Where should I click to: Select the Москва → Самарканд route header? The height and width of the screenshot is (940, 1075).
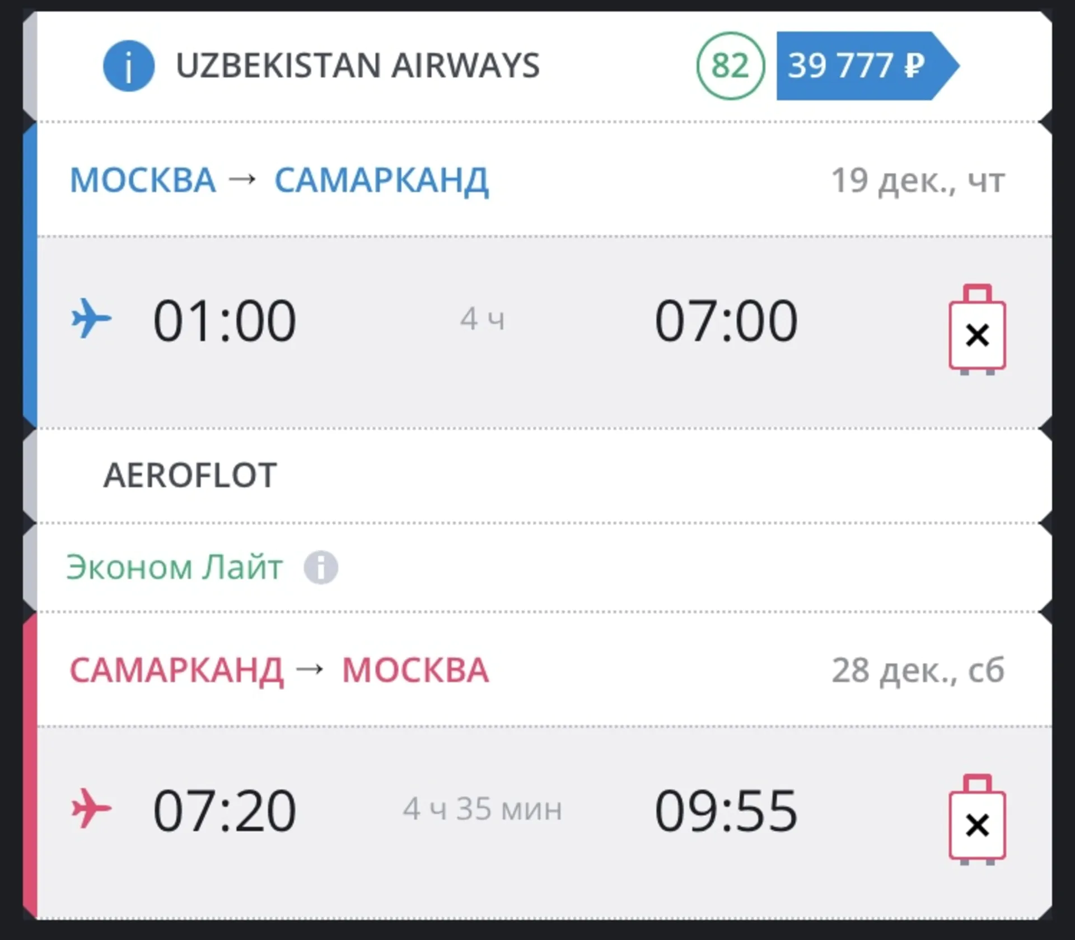pos(279,180)
